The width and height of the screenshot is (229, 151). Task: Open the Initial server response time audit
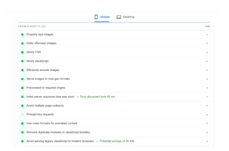tap(114, 97)
